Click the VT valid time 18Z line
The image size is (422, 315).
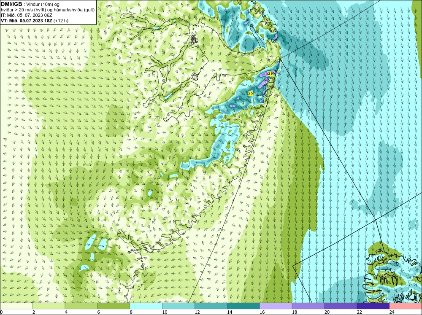point(27,21)
